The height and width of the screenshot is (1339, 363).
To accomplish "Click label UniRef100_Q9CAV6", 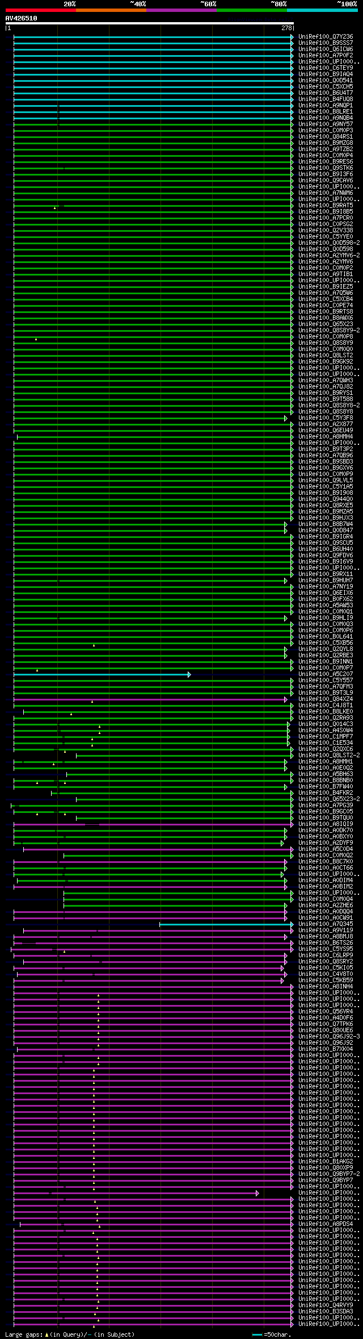I will [x=326, y=181].
